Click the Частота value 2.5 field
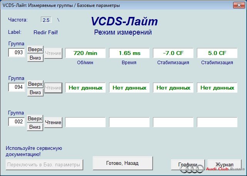247x176 pixels. point(46,20)
